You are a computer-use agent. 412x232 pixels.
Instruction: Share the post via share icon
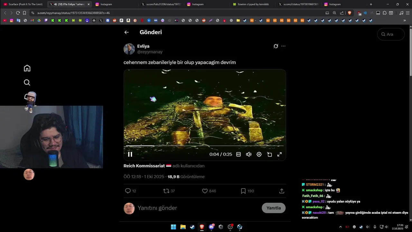[x=282, y=191]
